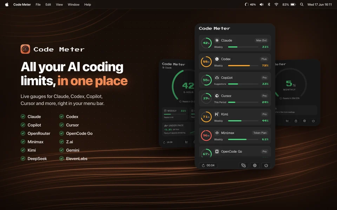Click Claude's Weekly progress bar
Viewport: 337px width, 210px height.
pos(243,47)
